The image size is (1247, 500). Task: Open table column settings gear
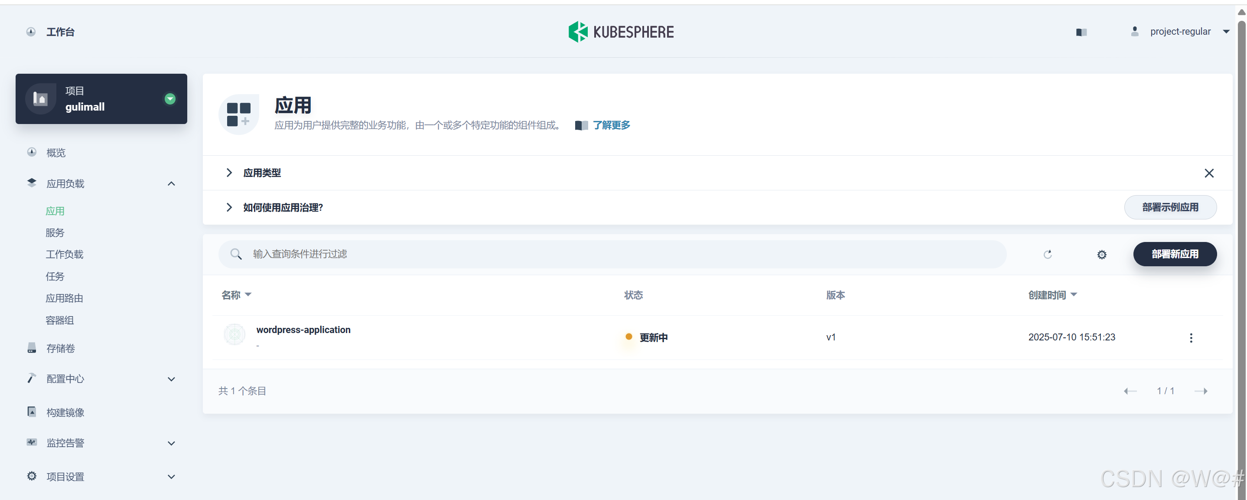(x=1102, y=255)
